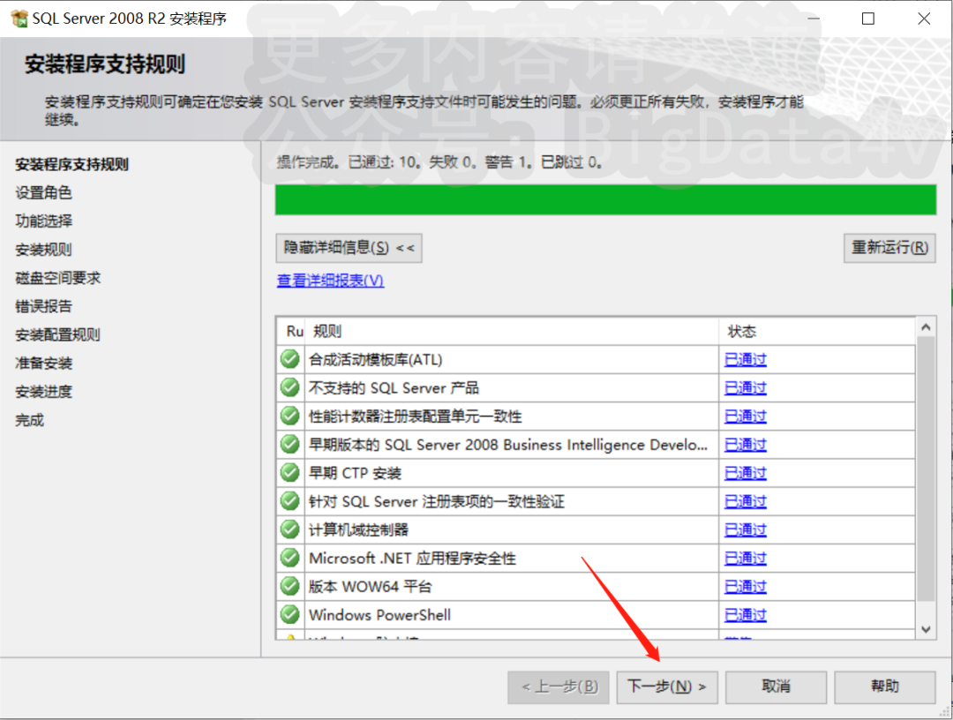Click green check icon for 性能计数器注册表配置单元一致性
953x720 pixels.
point(290,416)
